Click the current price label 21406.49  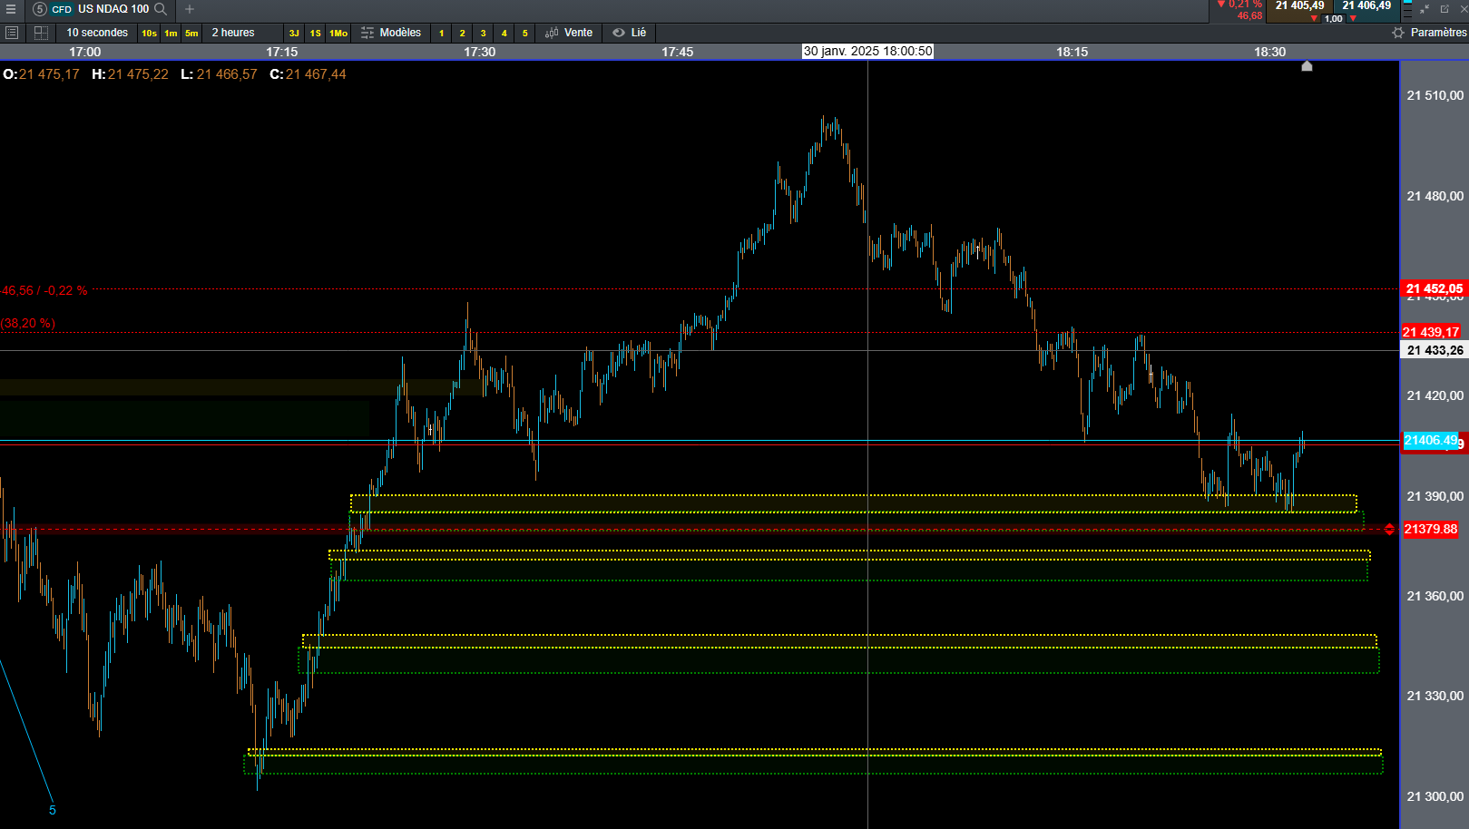(x=1431, y=441)
